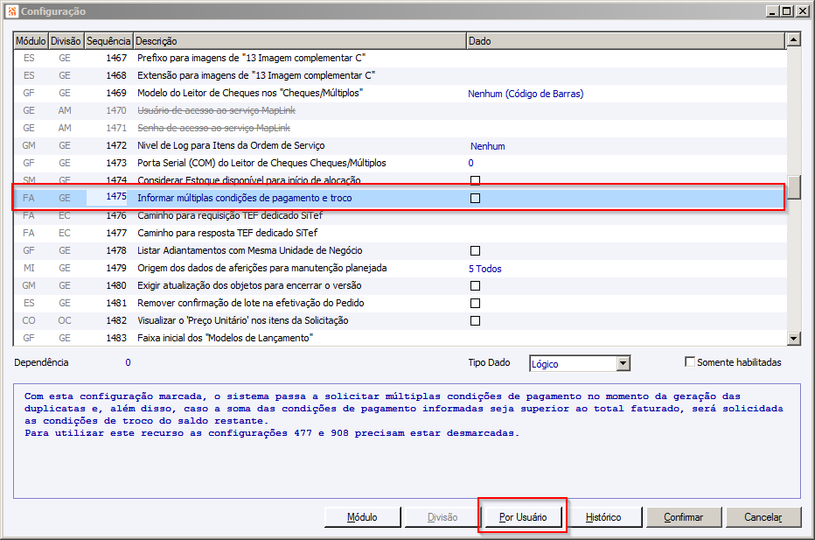Click the Tipo Dado label
The height and width of the screenshot is (540, 815).
[x=489, y=362]
